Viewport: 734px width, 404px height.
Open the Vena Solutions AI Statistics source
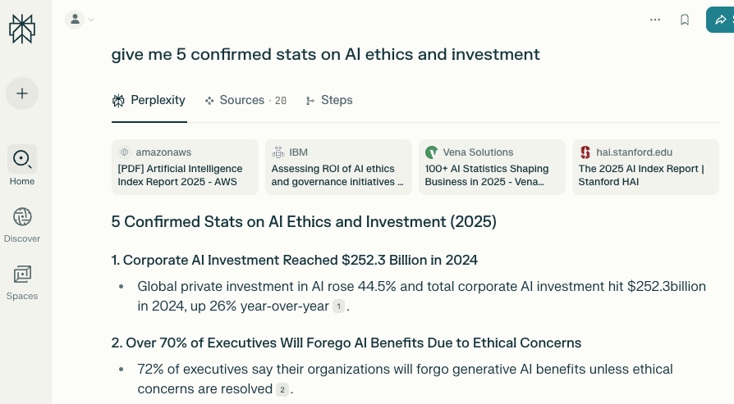tap(492, 167)
